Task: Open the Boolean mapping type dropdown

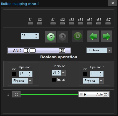Action: pos(109,50)
